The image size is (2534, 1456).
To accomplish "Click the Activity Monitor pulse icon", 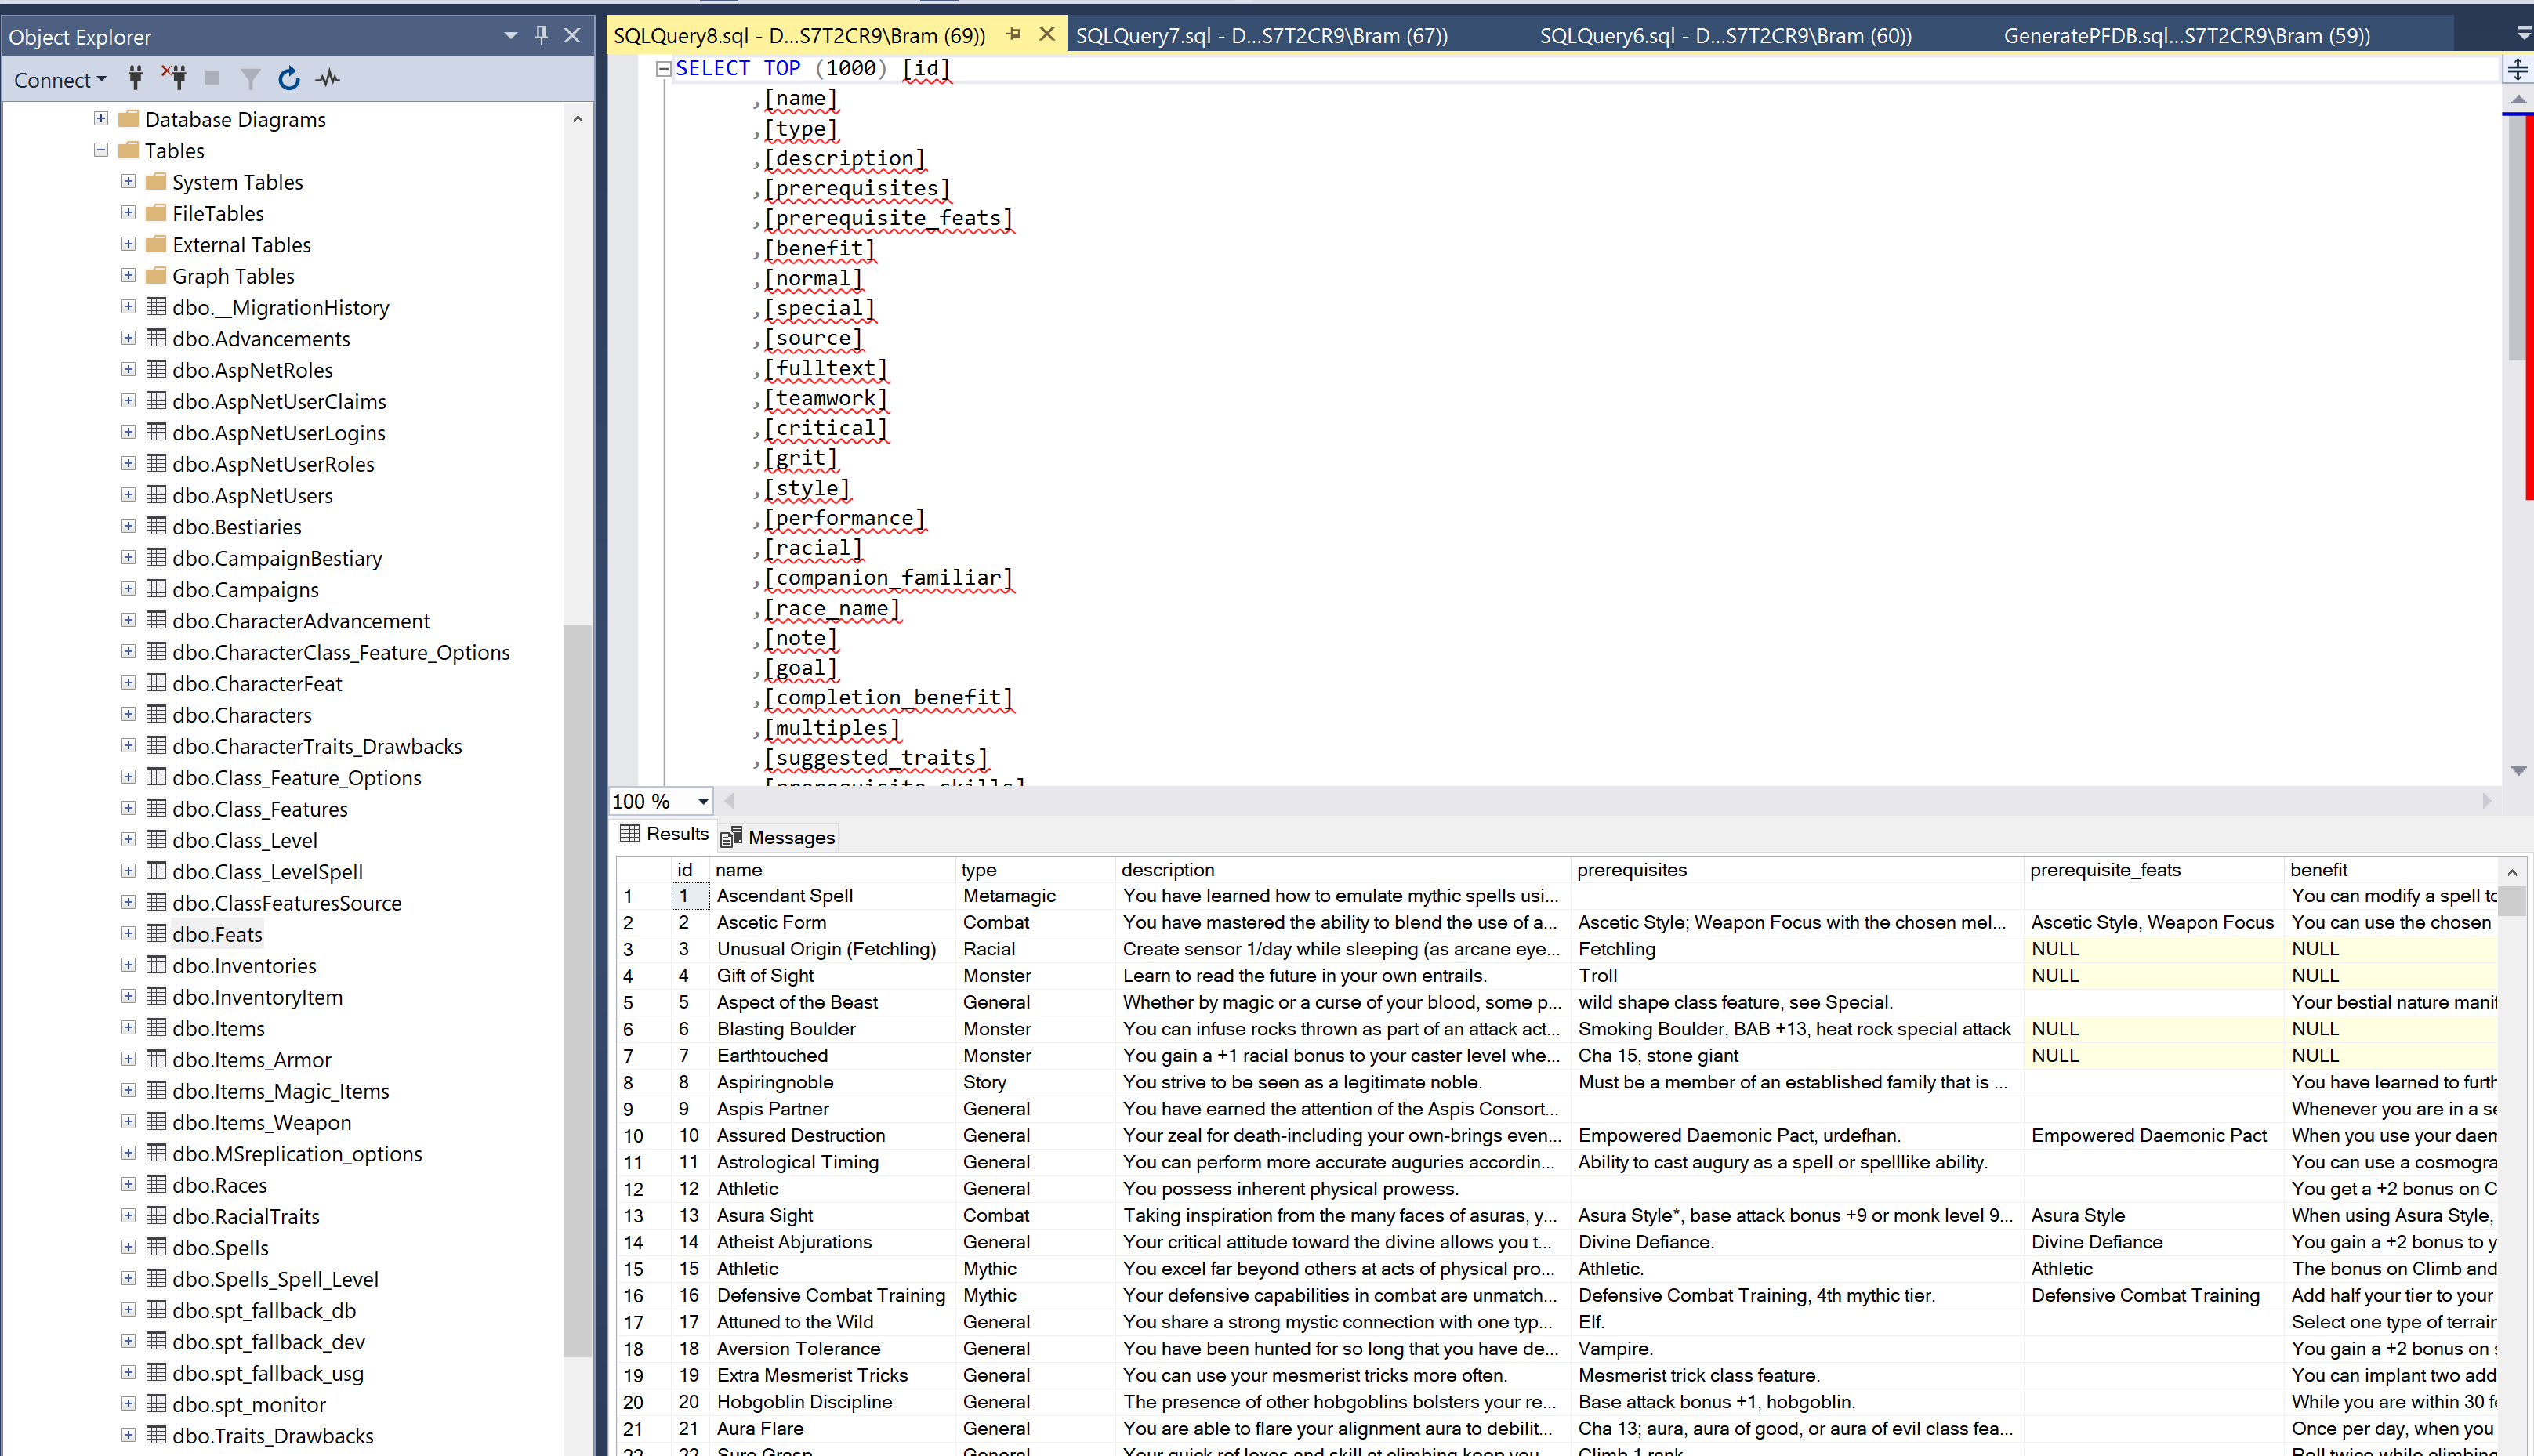I will coord(328,78).
